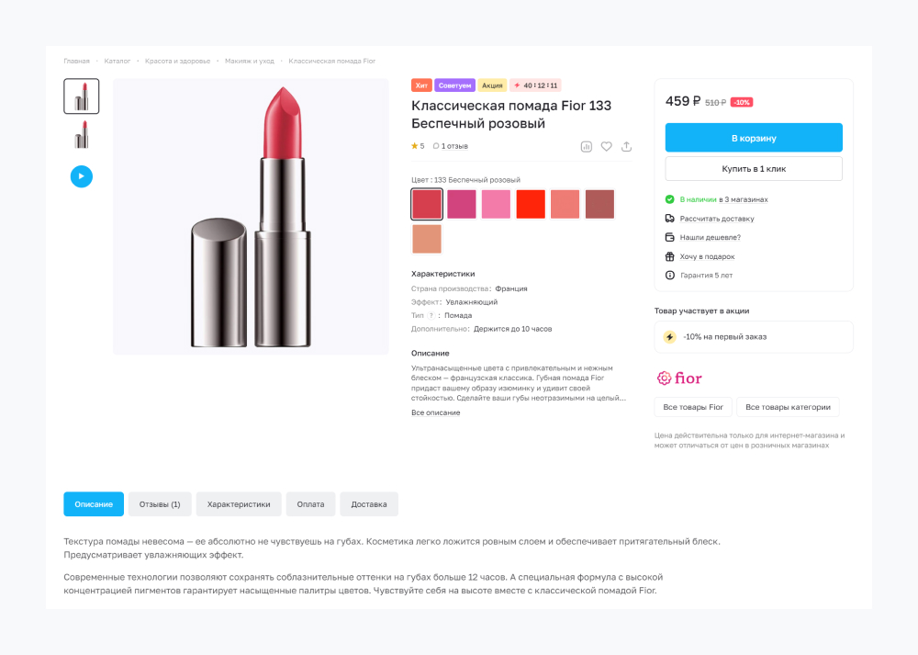The image size is (918, 655).
Task: Select the second lipstick thumbnail image
Action: pyautogui.click(x=82, y=135)
